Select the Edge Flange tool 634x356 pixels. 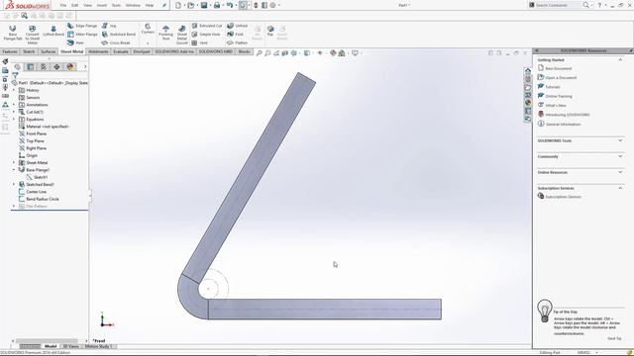pyautogui.click(x=82, y=26)
